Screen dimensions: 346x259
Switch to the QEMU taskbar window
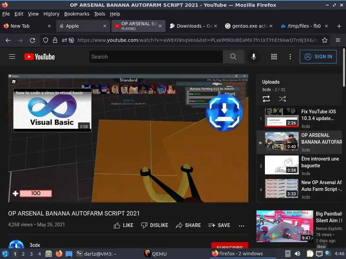[x=155, y=254]
